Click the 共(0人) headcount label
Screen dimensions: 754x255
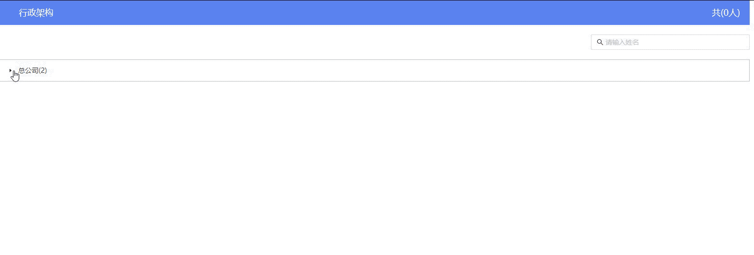(x=726, y=13)
